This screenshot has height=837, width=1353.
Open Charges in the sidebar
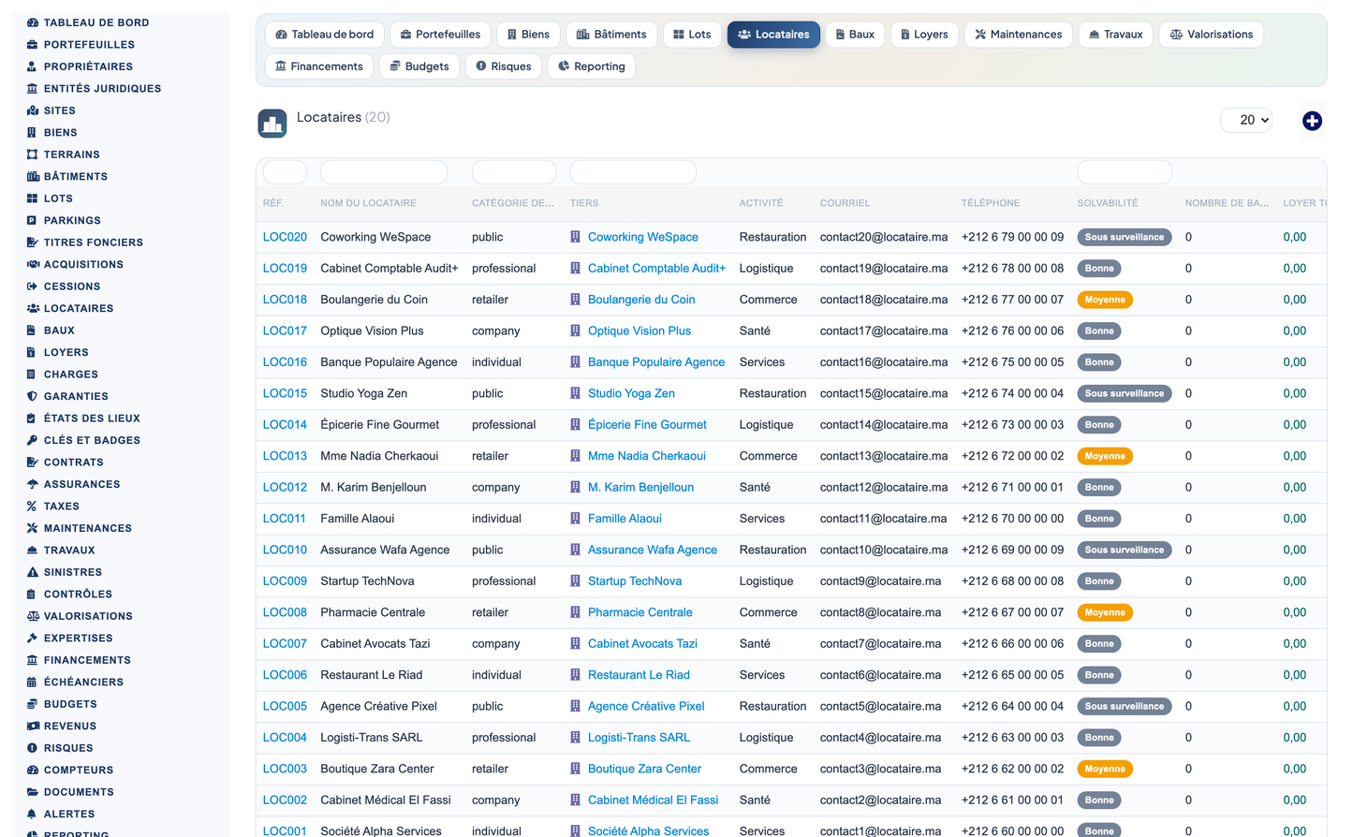tap(70, 374)
